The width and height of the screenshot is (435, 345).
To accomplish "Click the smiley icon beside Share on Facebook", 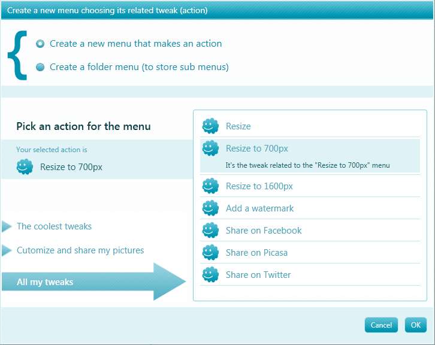I will (x=210, y=230).
